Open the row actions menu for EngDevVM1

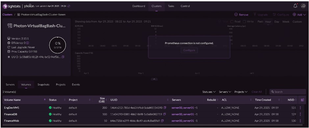pos(300,108)
